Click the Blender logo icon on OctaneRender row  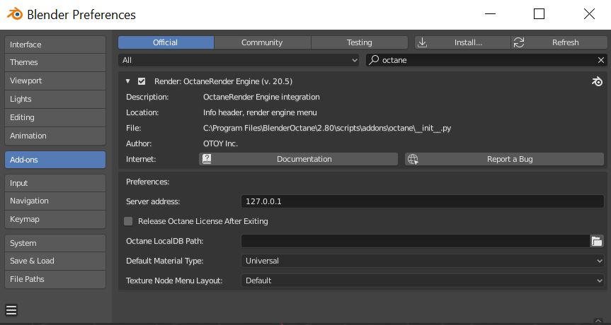click(597, 81)
